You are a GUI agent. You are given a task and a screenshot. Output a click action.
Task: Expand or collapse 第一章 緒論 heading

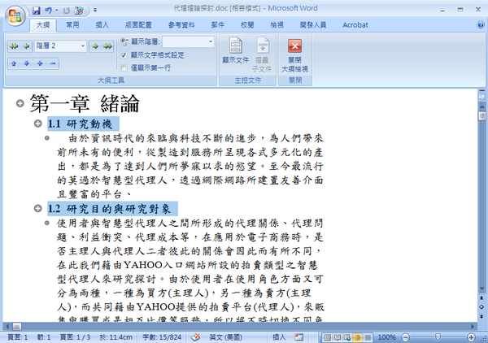(x=20, y=103)
